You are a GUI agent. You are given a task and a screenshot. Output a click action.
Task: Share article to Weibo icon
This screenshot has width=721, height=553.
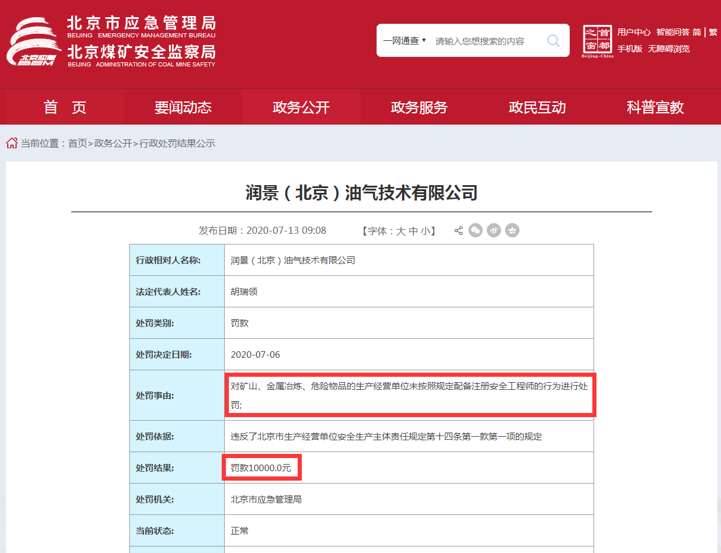(x=494, y=231)
